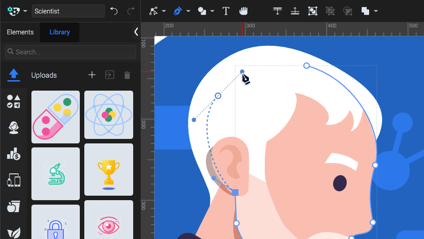This screenshot has width=424, height=239.
Task: Click the import into document icon
Action: [110, 75]
